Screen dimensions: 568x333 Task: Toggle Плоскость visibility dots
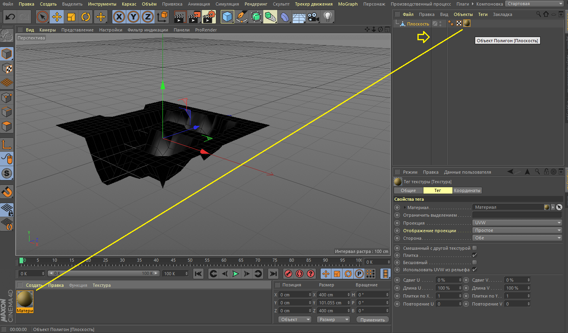pyautogui.click(x=440, y=24)
